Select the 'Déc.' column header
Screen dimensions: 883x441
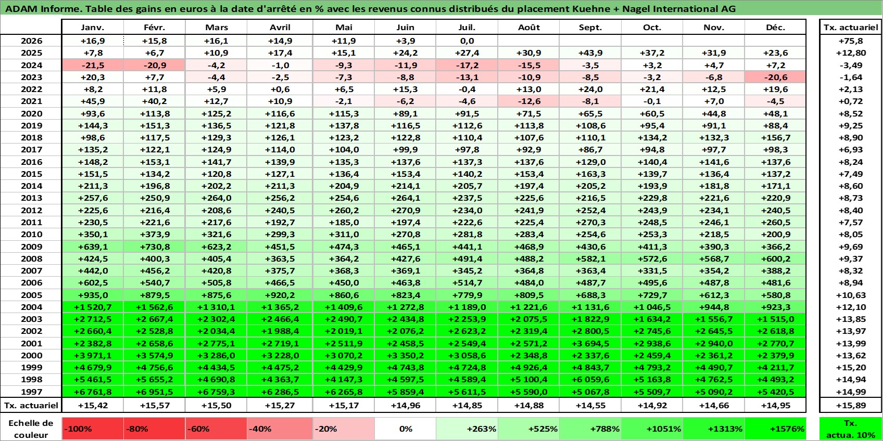[775, 27]
